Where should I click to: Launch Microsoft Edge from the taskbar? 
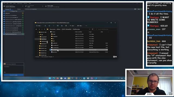tap(54, 78)
